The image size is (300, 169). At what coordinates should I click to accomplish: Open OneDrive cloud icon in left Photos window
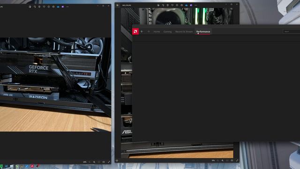(58, 7)
